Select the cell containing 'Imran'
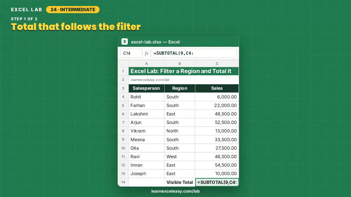Screen dimensions: 351x197 pos(146,165)
